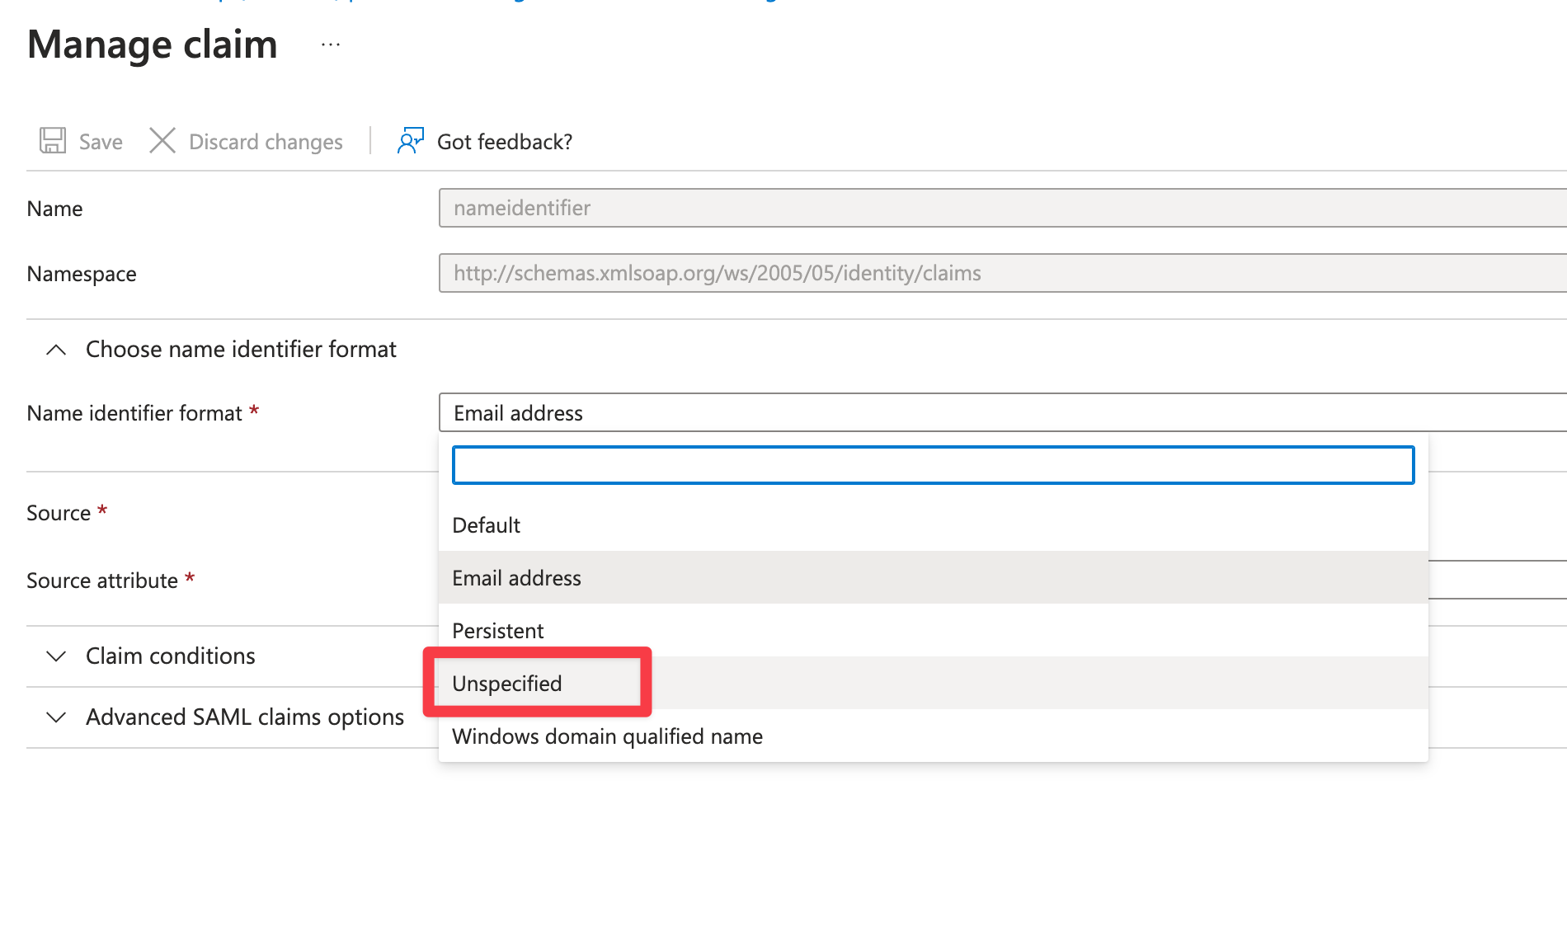Expand the Advanced SAML claims options chevron
This screenshot has width=1567, height=945.
point(56,717)
